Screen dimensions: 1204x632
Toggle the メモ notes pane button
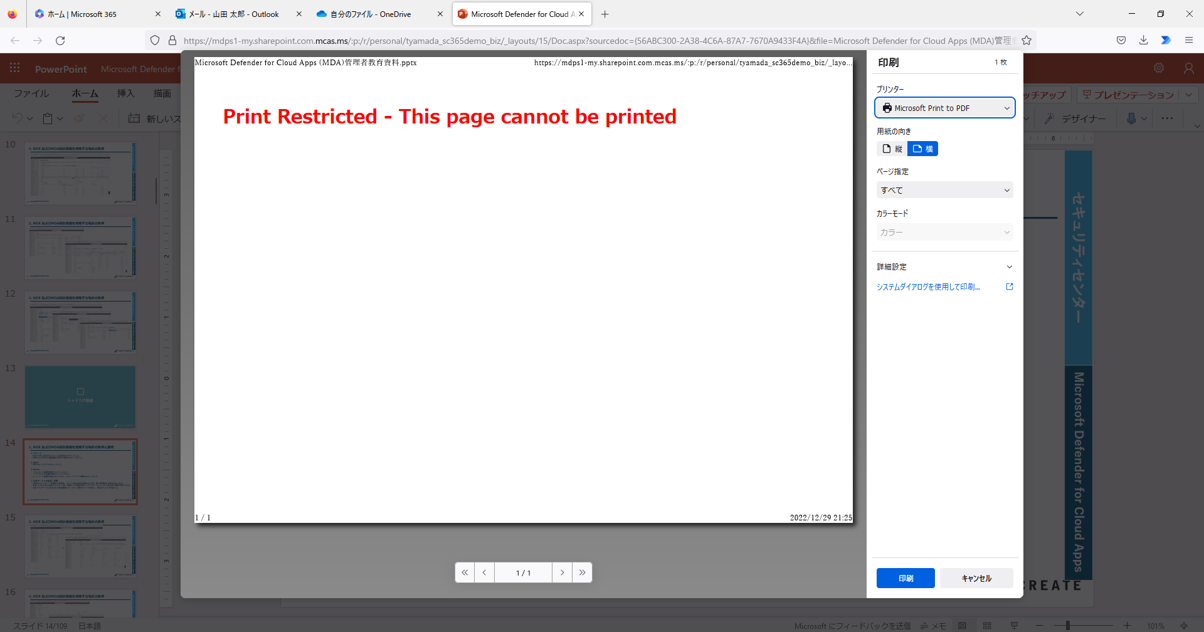point(933,626)
